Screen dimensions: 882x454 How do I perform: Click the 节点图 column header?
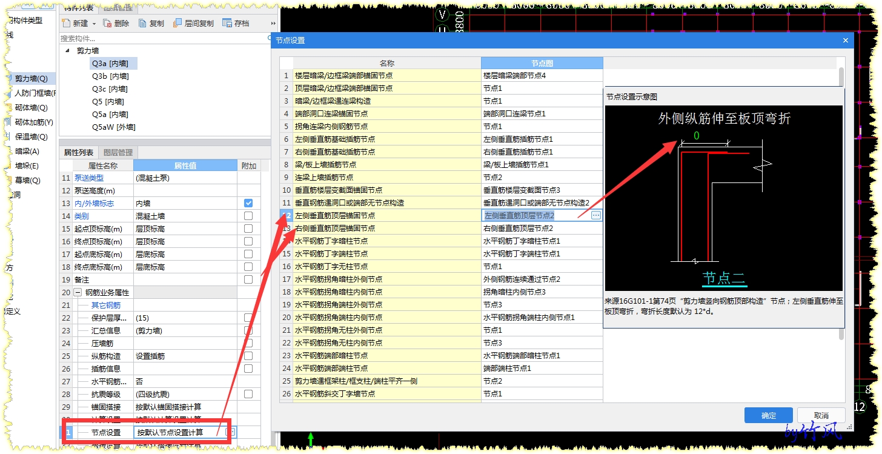click(542, 63)
